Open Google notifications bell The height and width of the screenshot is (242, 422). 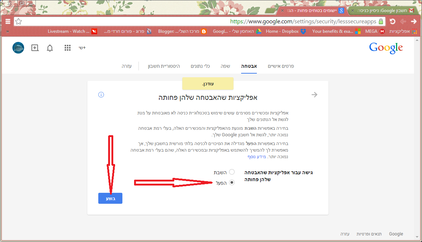pos(50,48)
